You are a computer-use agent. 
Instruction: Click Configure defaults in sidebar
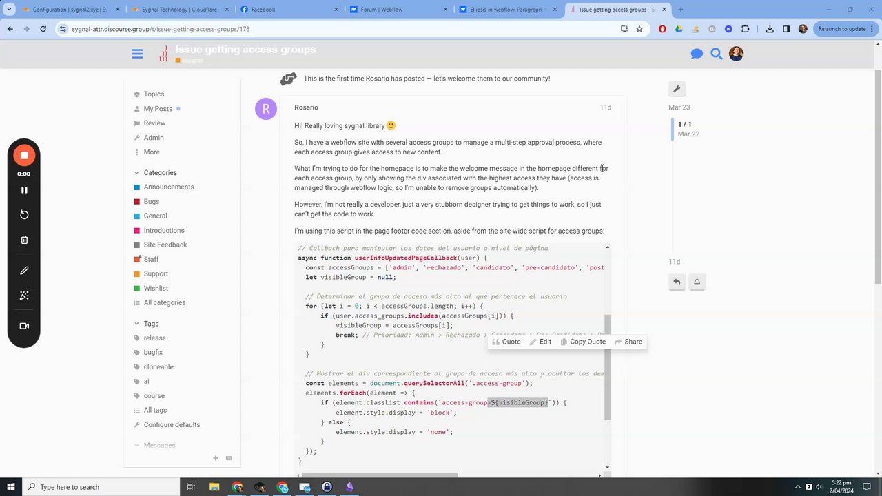coord(172,425)
